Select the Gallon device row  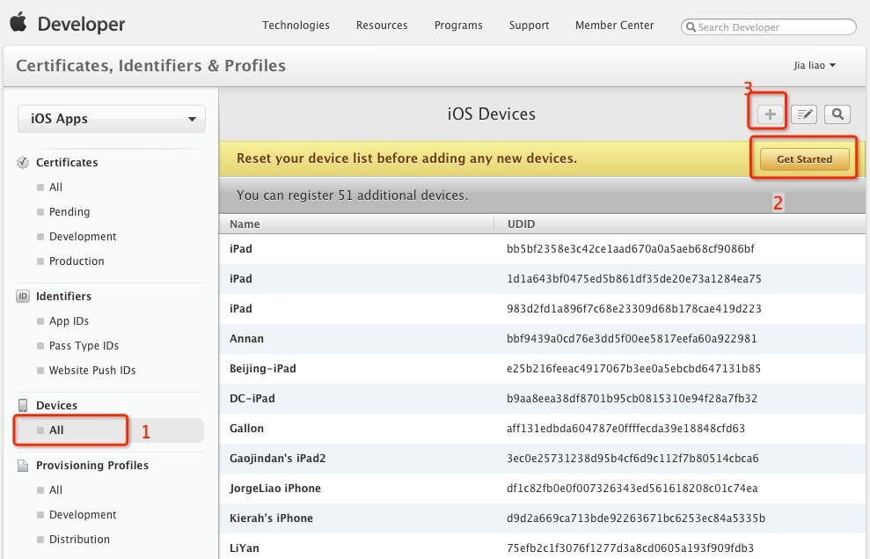pyautogui.click(x=542, y=429)
